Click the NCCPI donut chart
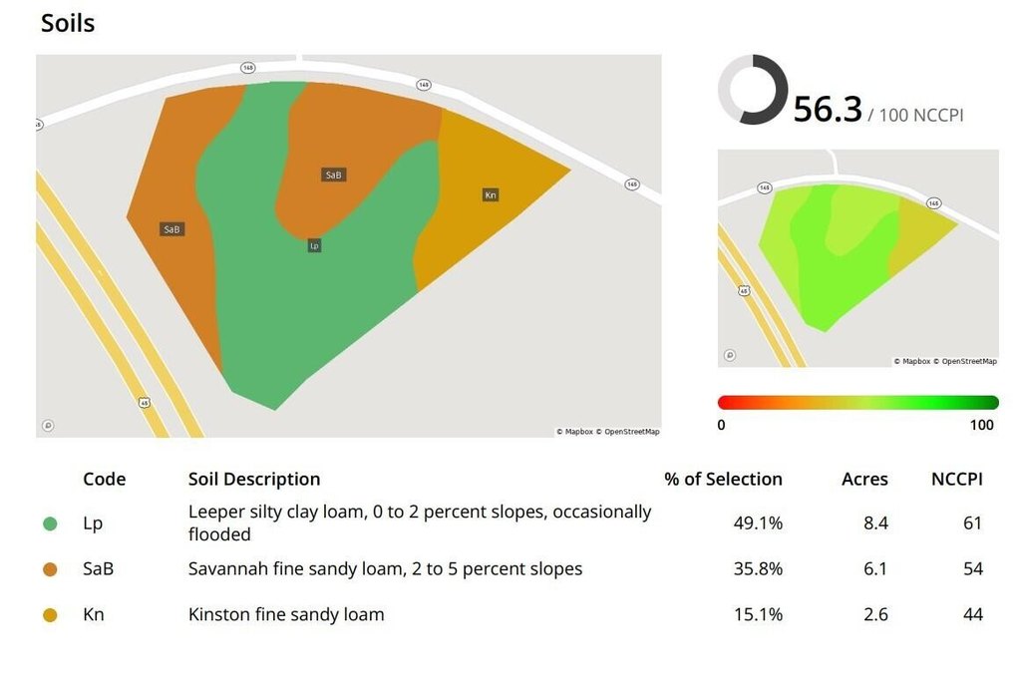 753,90
